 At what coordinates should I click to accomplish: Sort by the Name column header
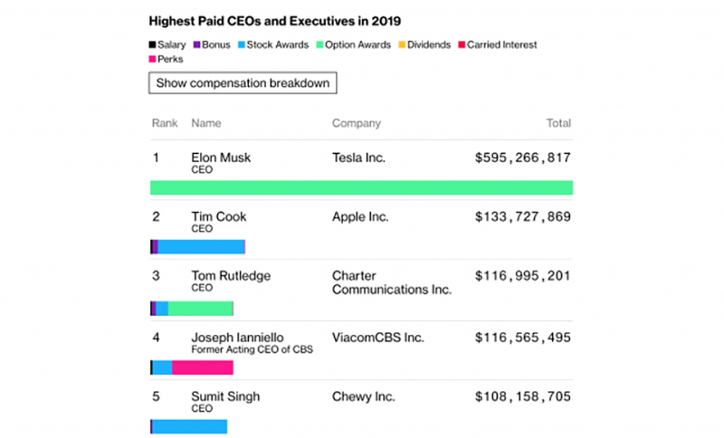click(206, 123)
